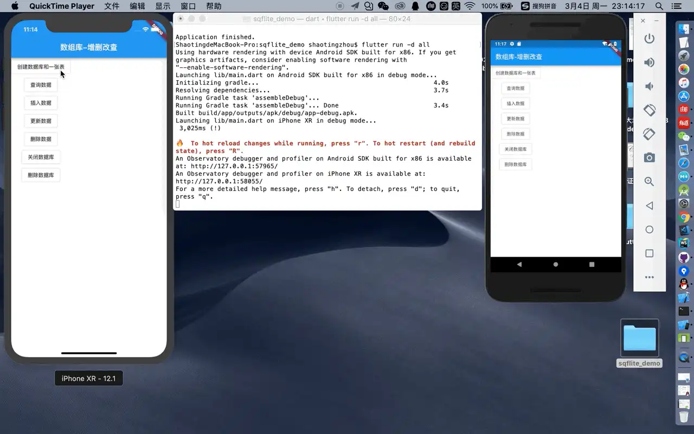Tap 删除数据 on the iPhone simulator

41,139
